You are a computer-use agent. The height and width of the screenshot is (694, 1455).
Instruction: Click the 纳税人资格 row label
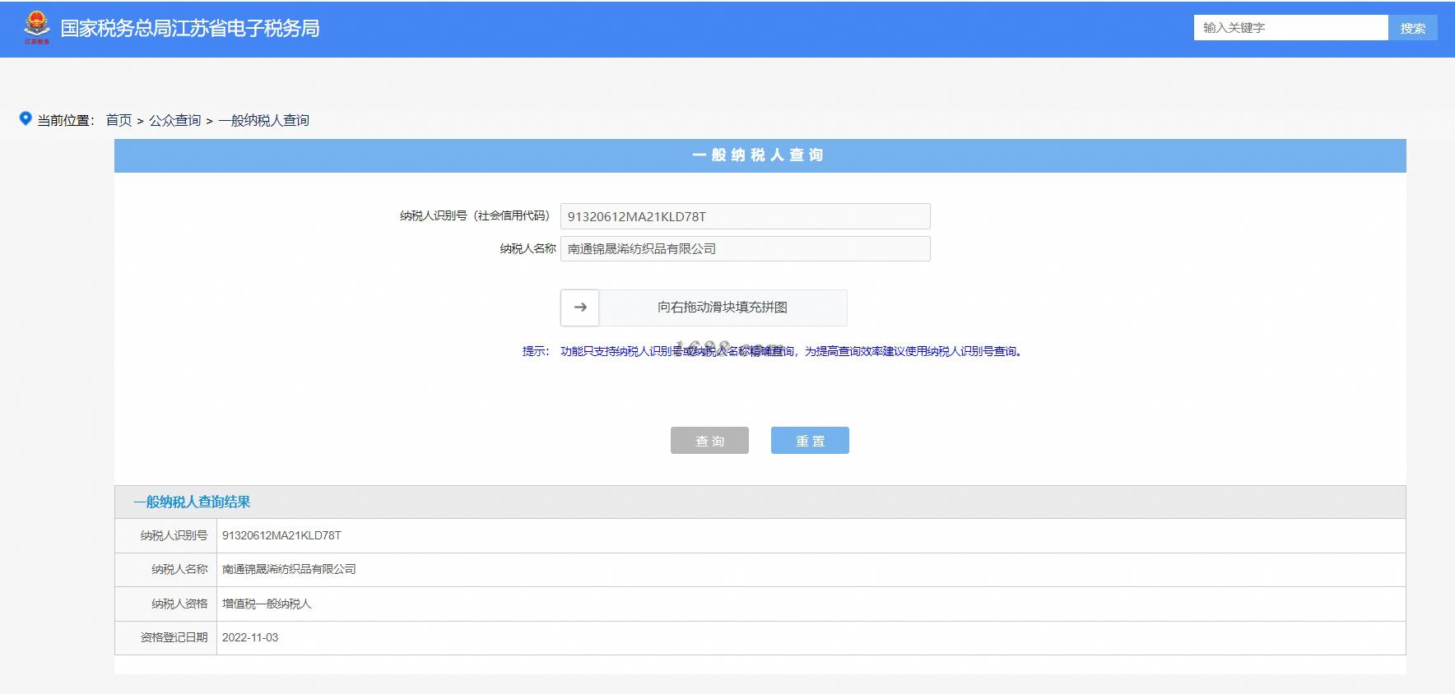(179, 604)
